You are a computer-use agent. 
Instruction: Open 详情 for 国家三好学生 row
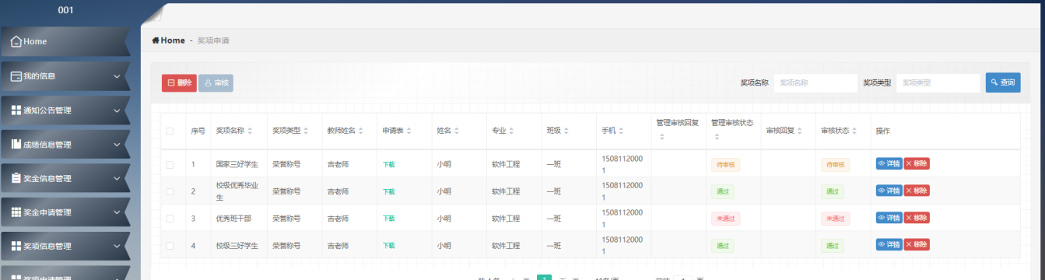pyautogui.click(x=889, y=163)
